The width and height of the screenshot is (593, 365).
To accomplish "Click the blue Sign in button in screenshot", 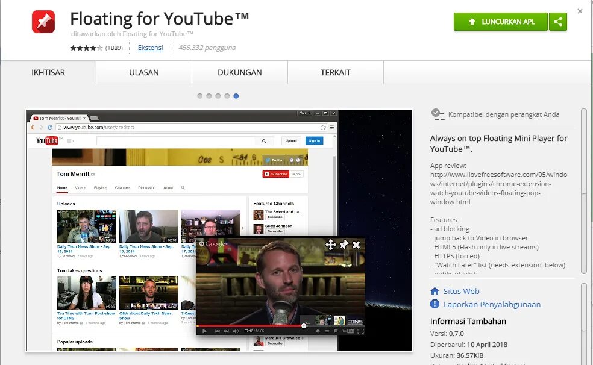I will pyautogui.click(x=314, y=140).
